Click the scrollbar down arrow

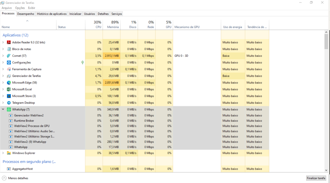326,170
